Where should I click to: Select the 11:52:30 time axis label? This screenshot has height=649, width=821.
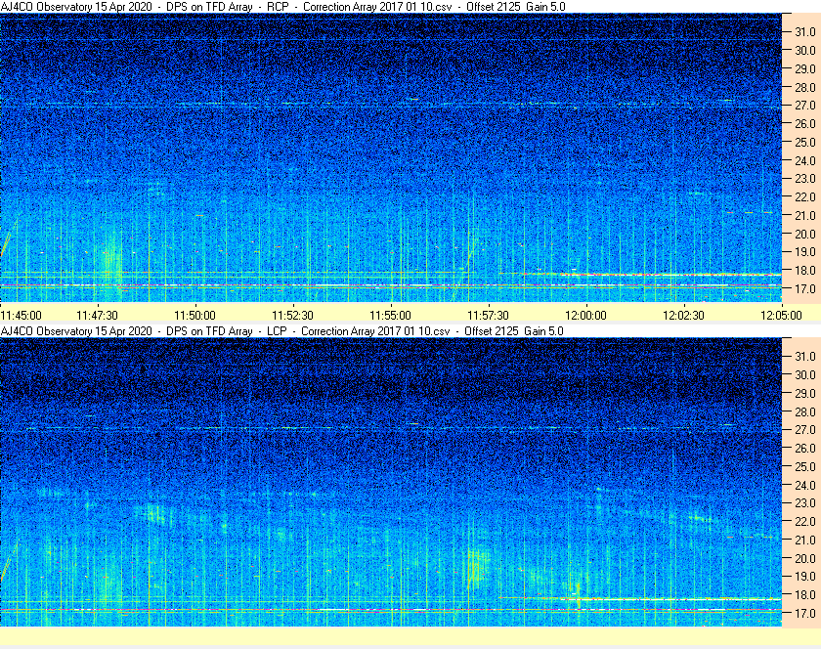pos(292,316)
